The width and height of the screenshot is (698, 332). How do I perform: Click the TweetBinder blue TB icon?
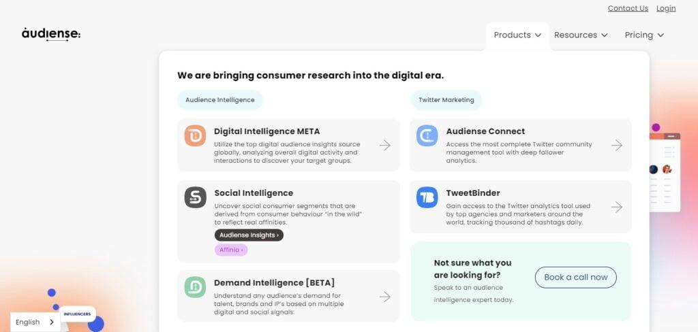click(427, 197)
